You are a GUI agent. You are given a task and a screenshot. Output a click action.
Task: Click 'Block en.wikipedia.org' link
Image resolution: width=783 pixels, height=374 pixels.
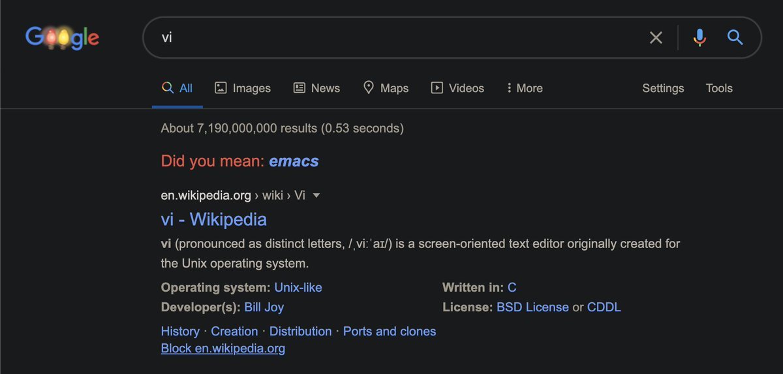(223, 348)
